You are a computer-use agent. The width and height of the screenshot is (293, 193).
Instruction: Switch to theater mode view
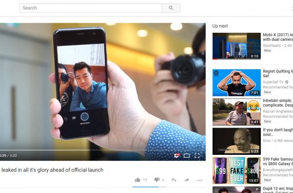[x=187, y=156]
